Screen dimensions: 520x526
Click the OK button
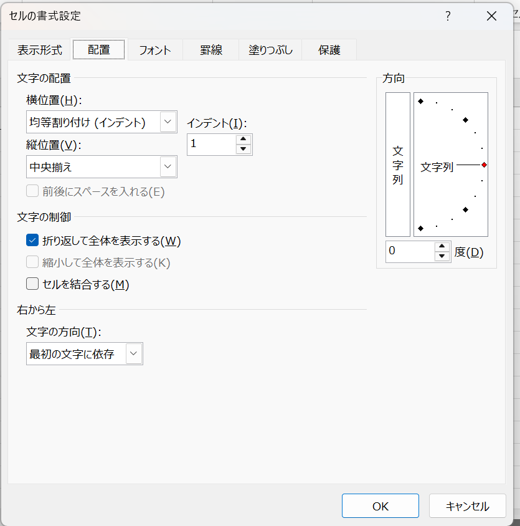pyautogui.click(x=380, y=506)
